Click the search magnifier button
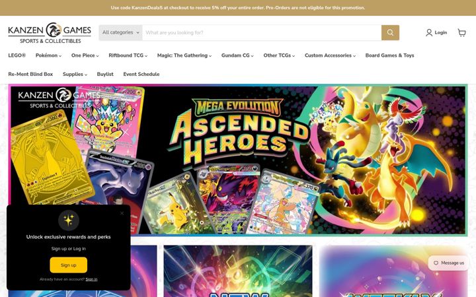The image size is (476, 297). pyautogui.click(x=390, y=32)
